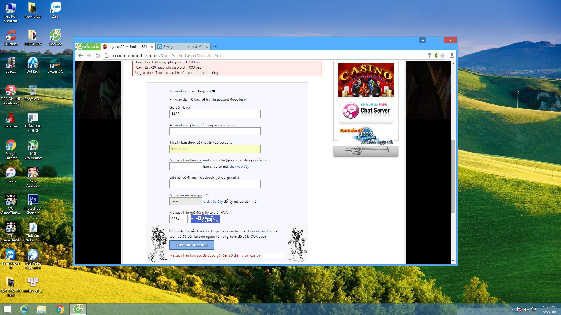The width and height of the screenshot is (561, 315).
Task: Launch Zalo from the desktop
Action: pos(55,11)
